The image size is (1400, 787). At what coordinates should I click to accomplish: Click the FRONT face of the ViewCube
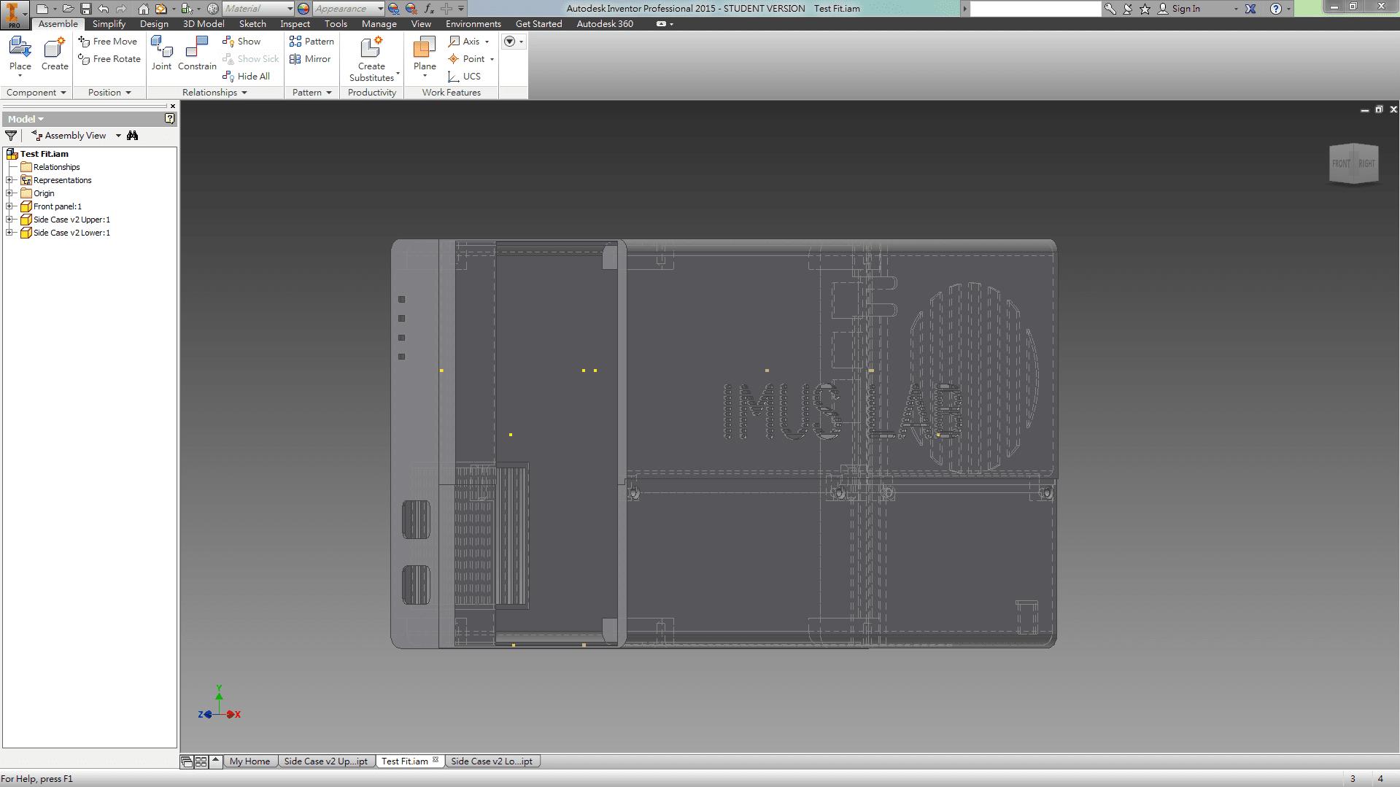(x=1342, y=164)
